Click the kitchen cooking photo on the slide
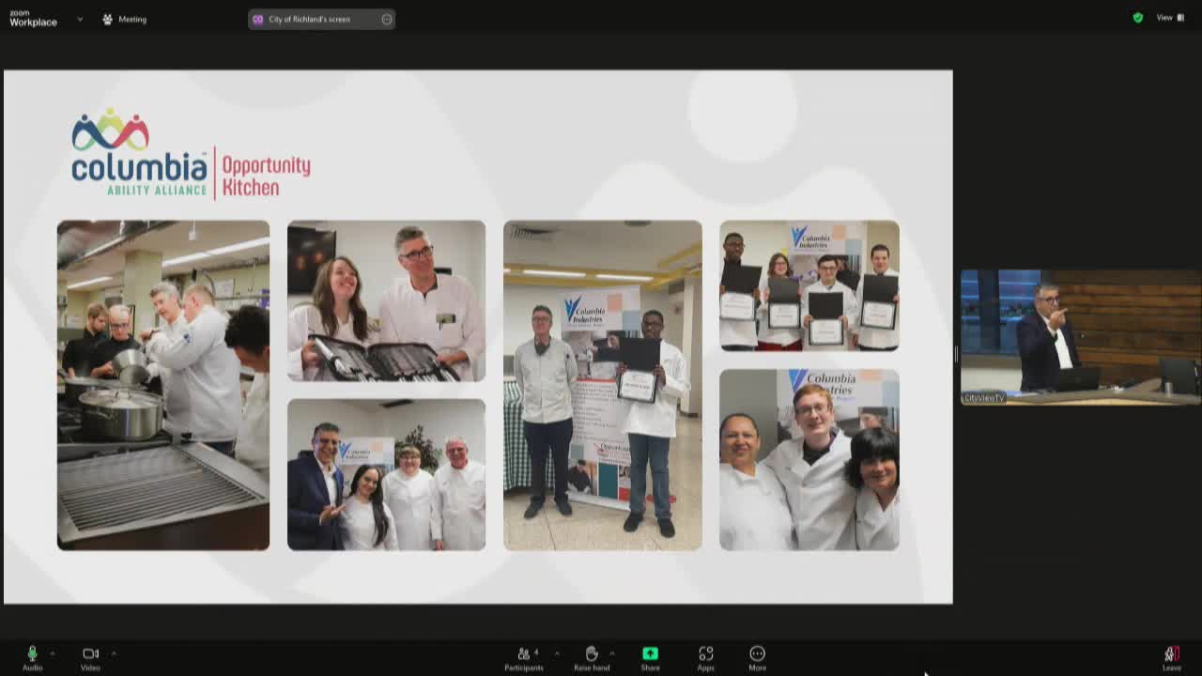The width and height of the screenshot is (1202, 676). (163, 385)
